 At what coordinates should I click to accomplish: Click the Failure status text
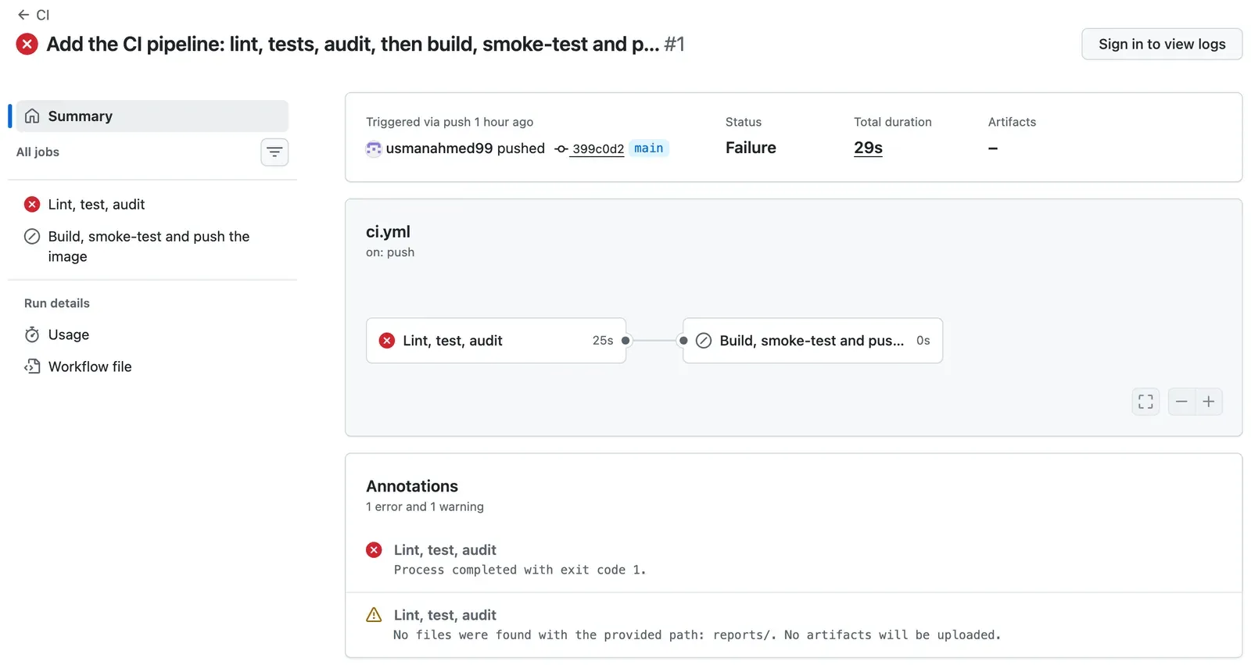point(751,148)
